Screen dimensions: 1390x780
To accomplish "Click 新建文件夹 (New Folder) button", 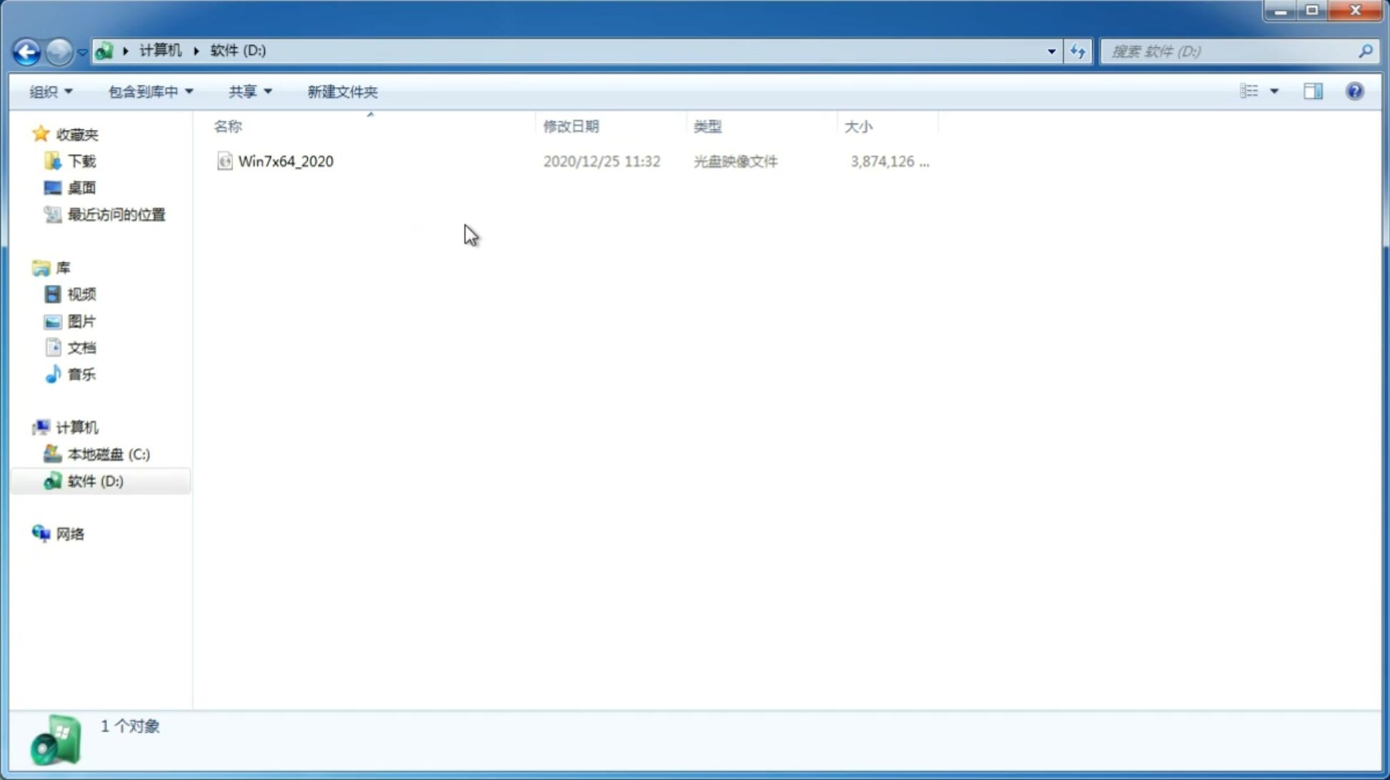I will [x=341, y=90].
